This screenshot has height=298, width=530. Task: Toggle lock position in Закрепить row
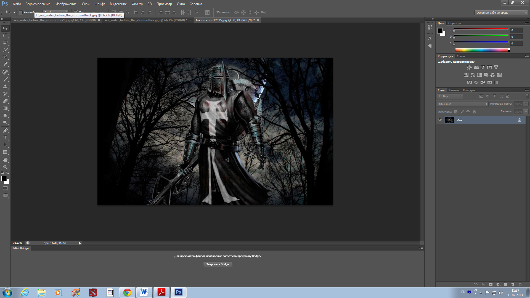pyautogui.click(x=468, y=112)
